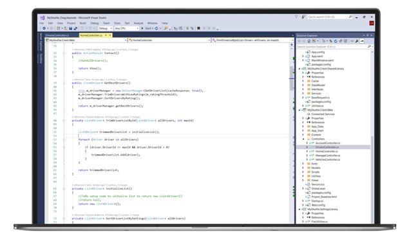Expand the HomeController.cs tree node arrow
The width and height of the screenshot is (409, 241).
coord(307,151)
